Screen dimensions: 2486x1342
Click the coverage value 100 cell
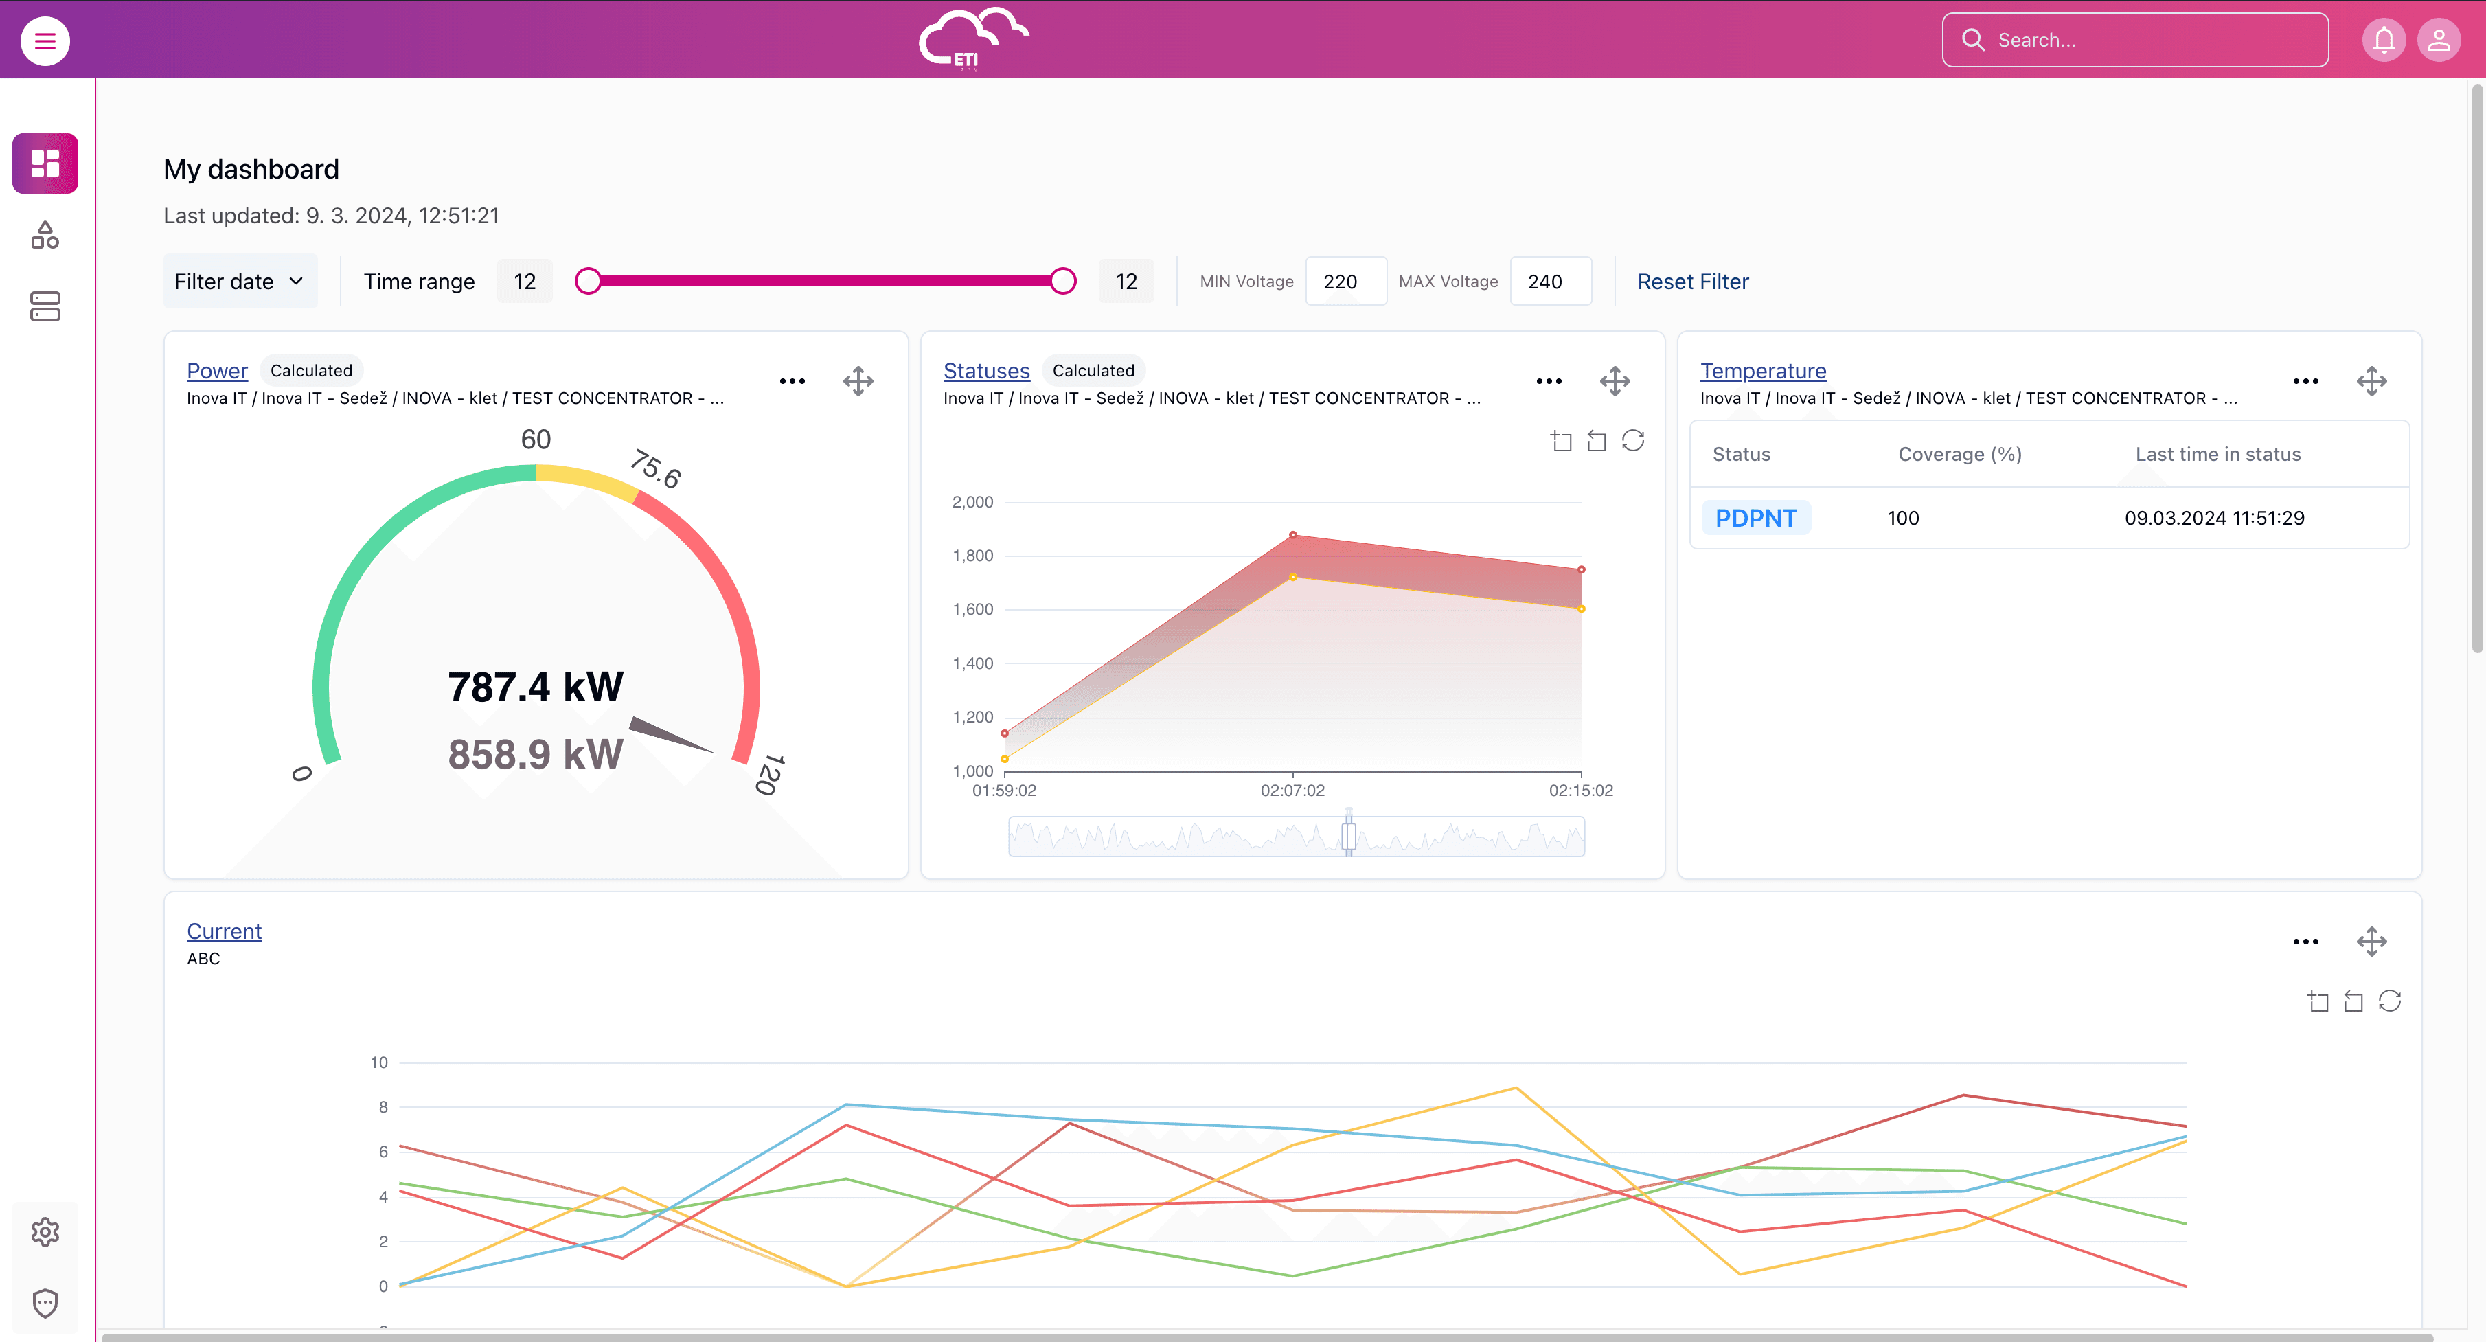pos(1902,517)
